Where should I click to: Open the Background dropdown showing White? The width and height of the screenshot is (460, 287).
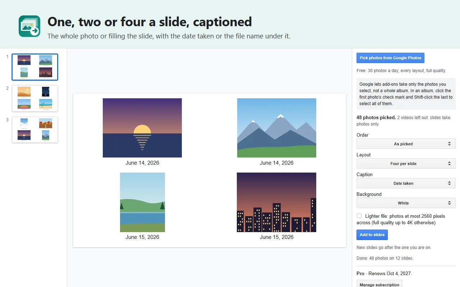point(406,203)
